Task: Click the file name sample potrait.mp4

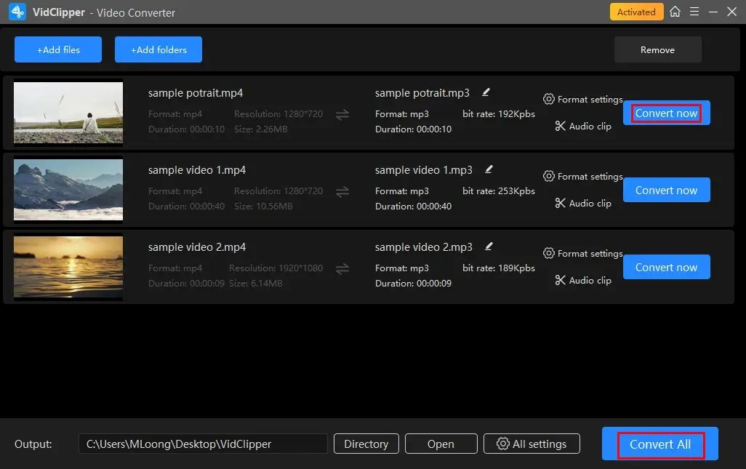Action: pos(196,93)
